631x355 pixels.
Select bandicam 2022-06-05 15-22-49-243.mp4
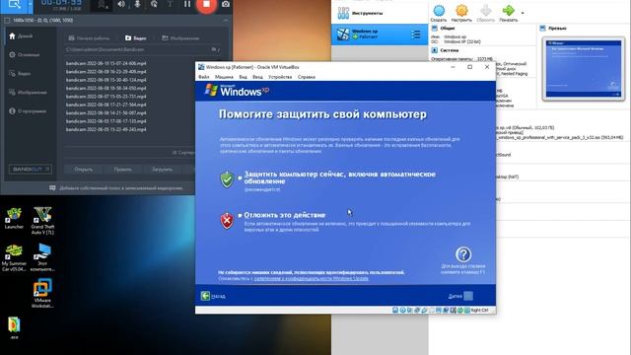106,129
